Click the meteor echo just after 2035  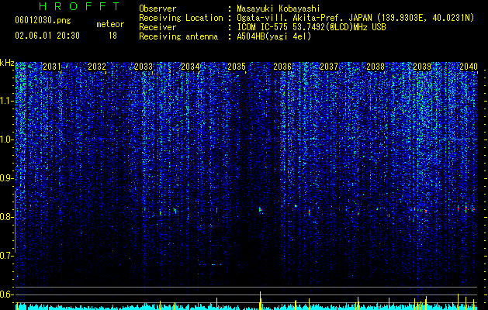260,210
